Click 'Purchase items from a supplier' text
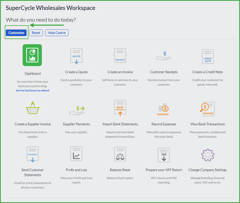The width and height of the screenshot is (240, 203). pyautogui.click(x=33, y=135)
